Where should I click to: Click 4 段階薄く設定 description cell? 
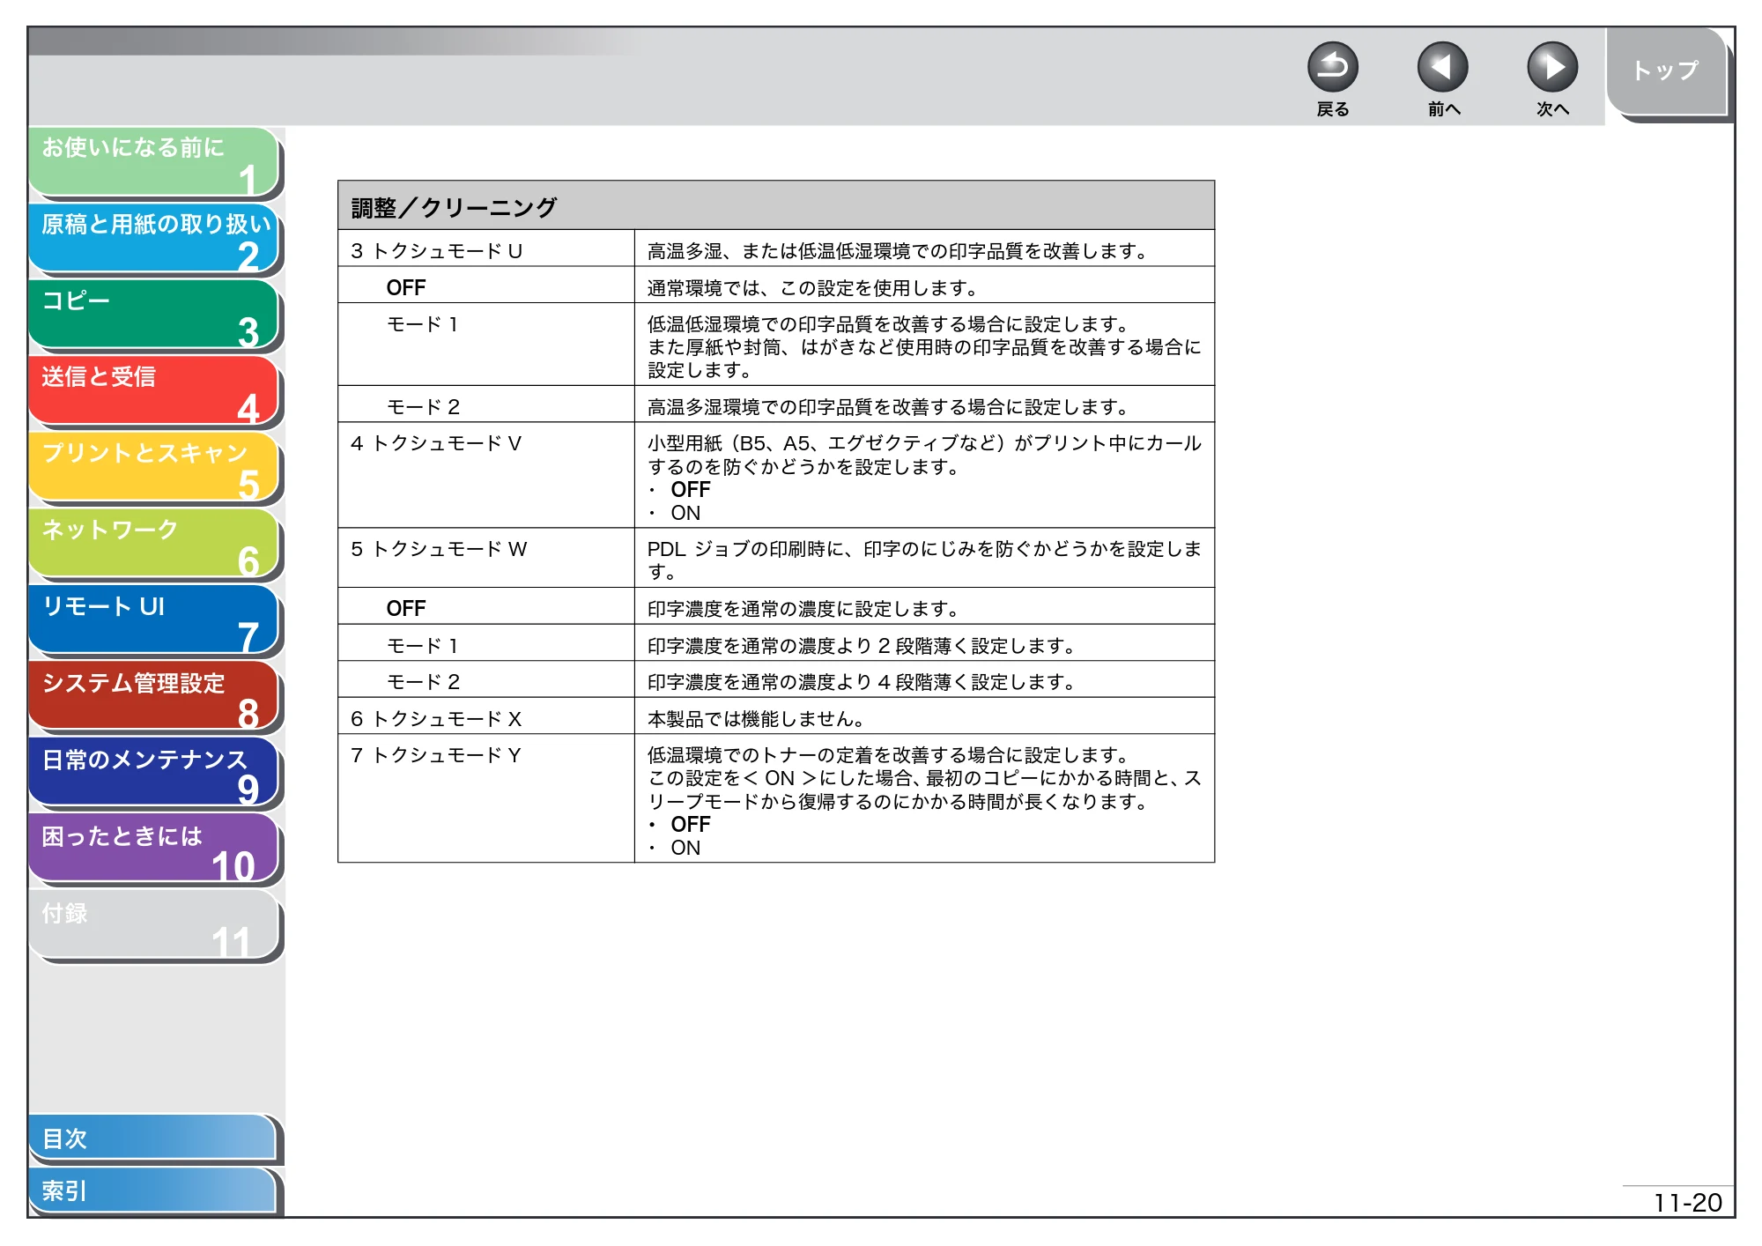pyautogui.click(x=924, y=680)
